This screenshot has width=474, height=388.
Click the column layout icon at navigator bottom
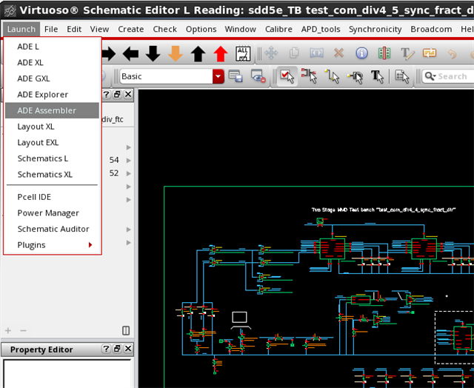pos(126,330)
